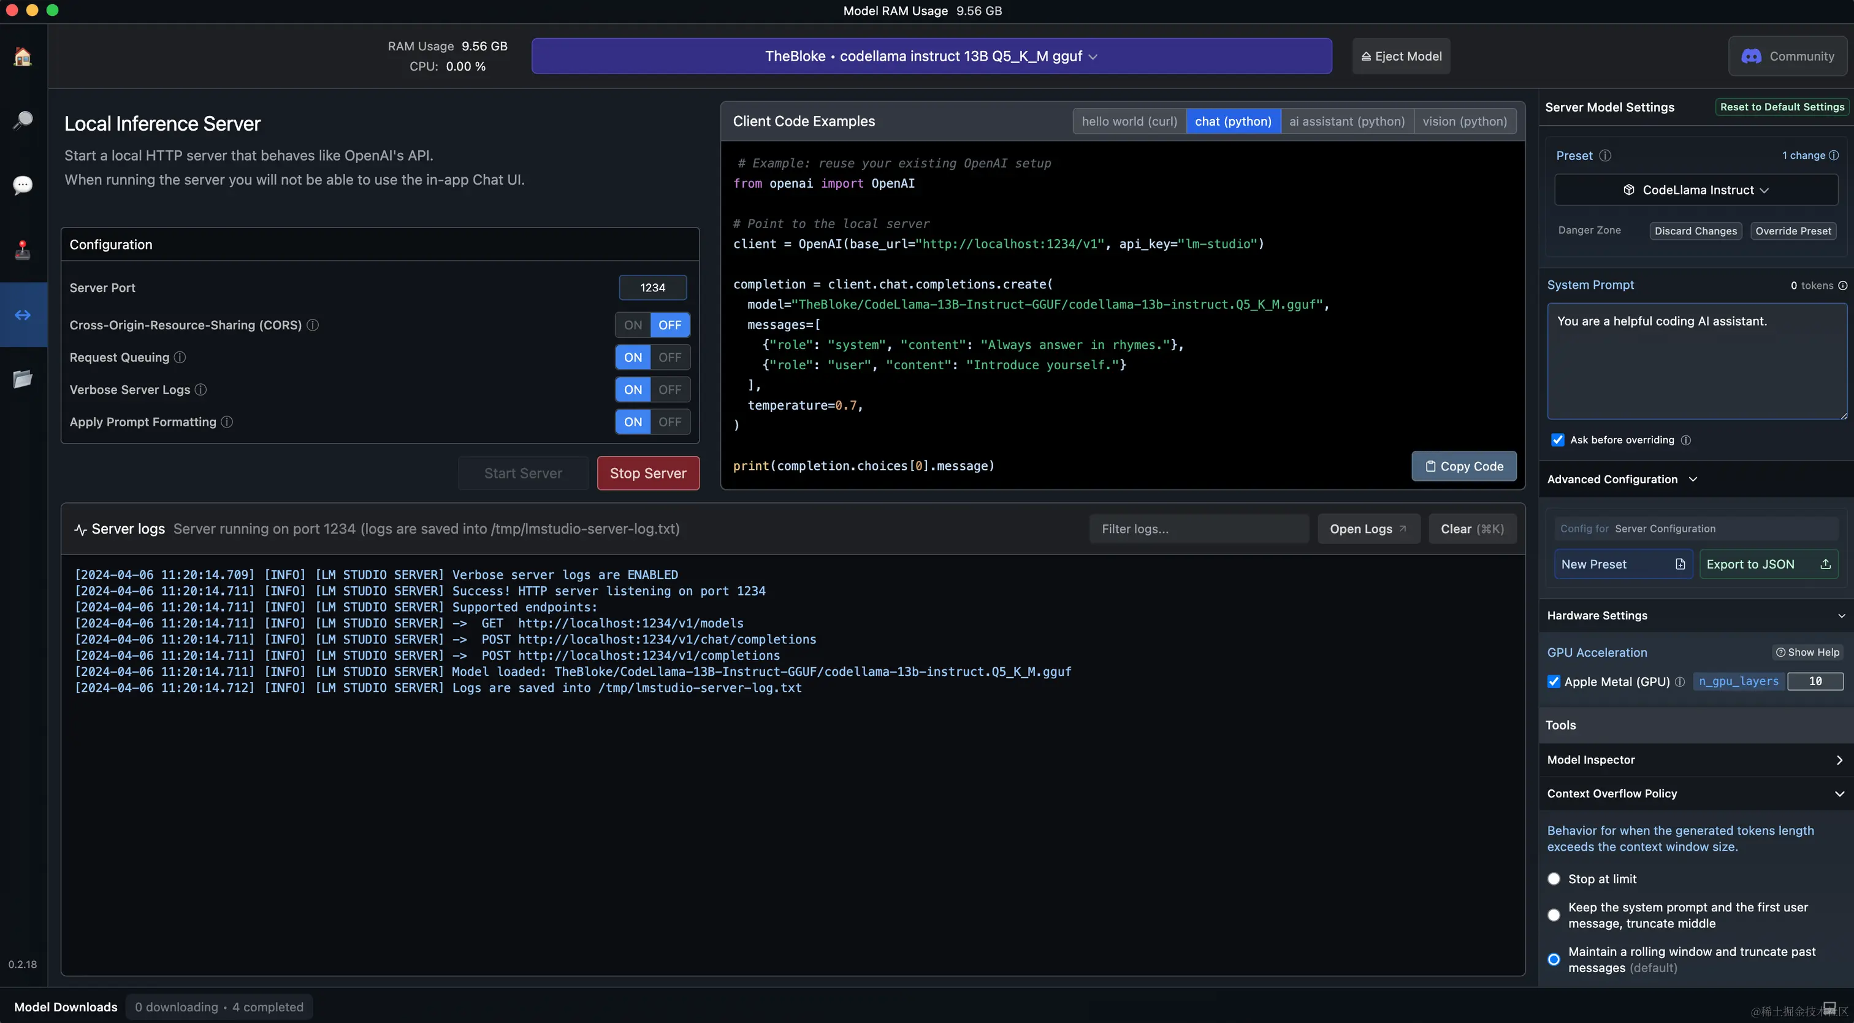Open the Home sidebar icon

point(23,56)
